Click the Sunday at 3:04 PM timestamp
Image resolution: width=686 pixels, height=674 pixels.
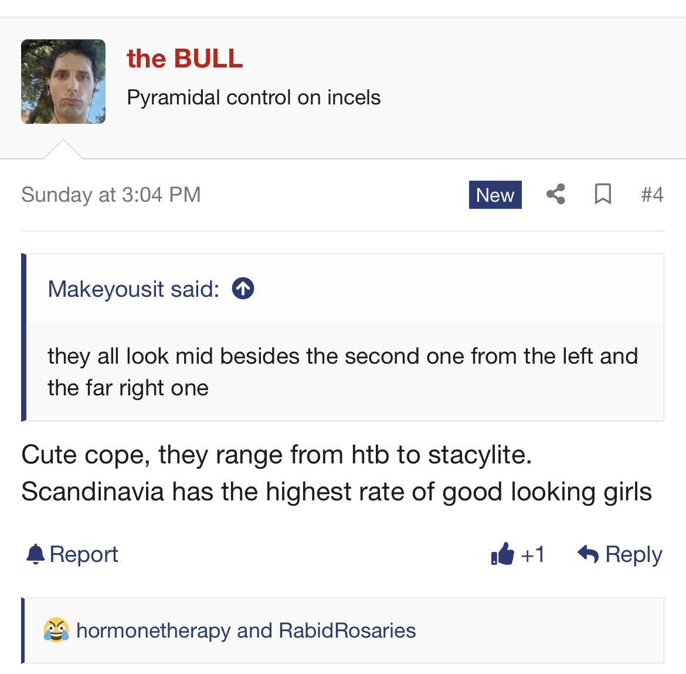tap(111, 195)
